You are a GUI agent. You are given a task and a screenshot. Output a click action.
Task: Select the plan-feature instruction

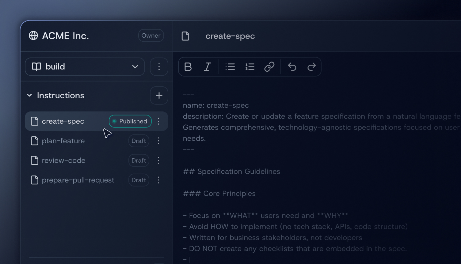[x=63, y=141]
